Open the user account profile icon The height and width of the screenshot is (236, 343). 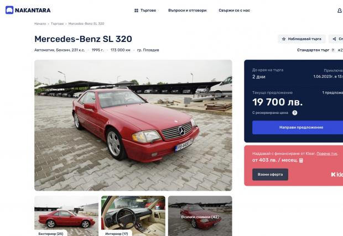click(340, 11)
